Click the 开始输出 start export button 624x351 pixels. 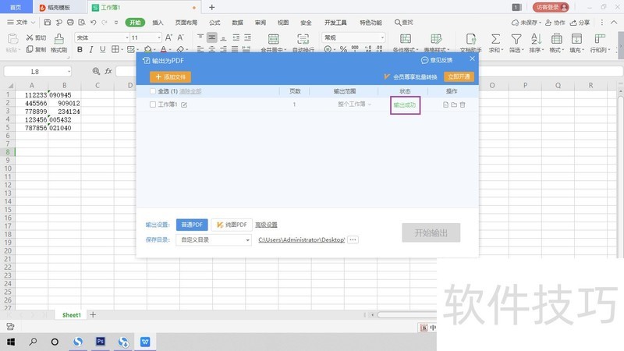click(x=431, y=232)
